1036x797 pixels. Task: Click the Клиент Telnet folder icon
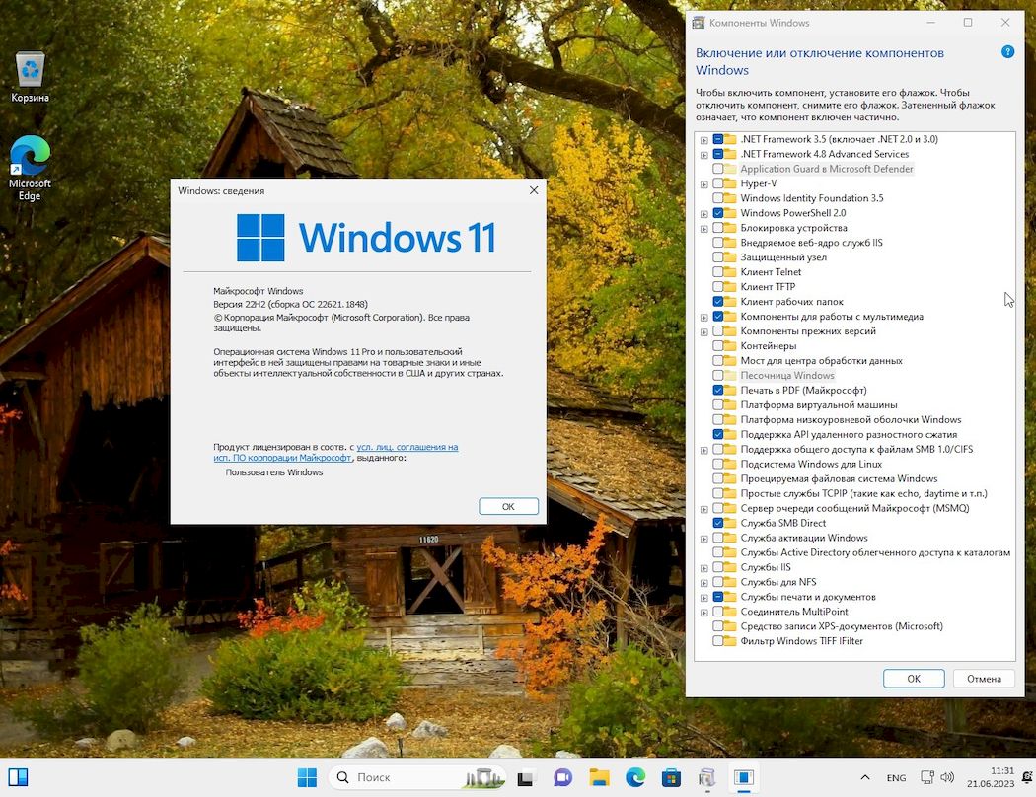729,272
